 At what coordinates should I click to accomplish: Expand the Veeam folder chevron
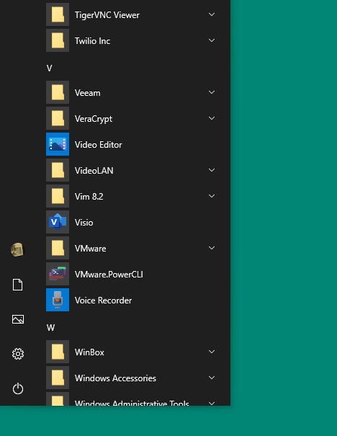point(212,92)
